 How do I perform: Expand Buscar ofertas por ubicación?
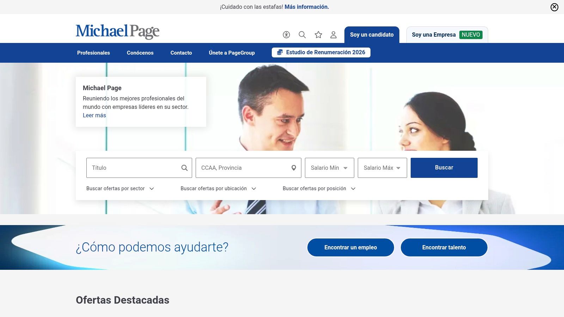[219, 188]
